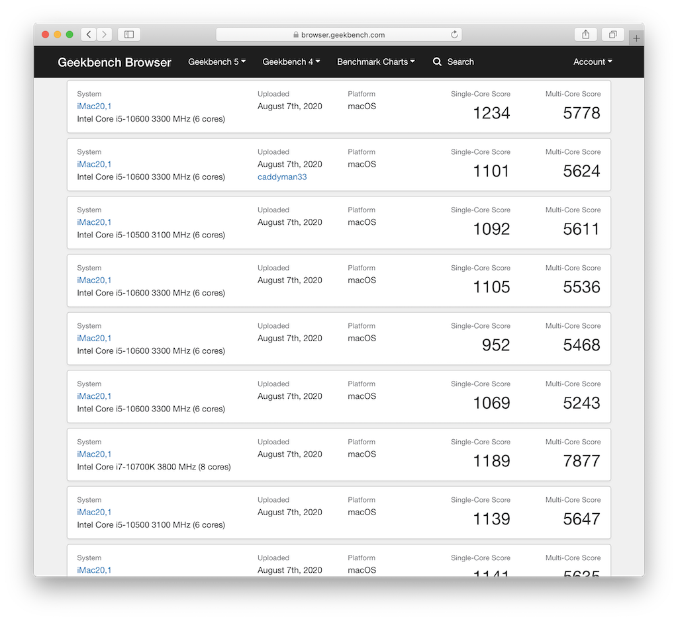Image resolution: width=678 pixels, height=621 pixels.
Task: Click the multi-core score 5536
Action: click(581, 287)
